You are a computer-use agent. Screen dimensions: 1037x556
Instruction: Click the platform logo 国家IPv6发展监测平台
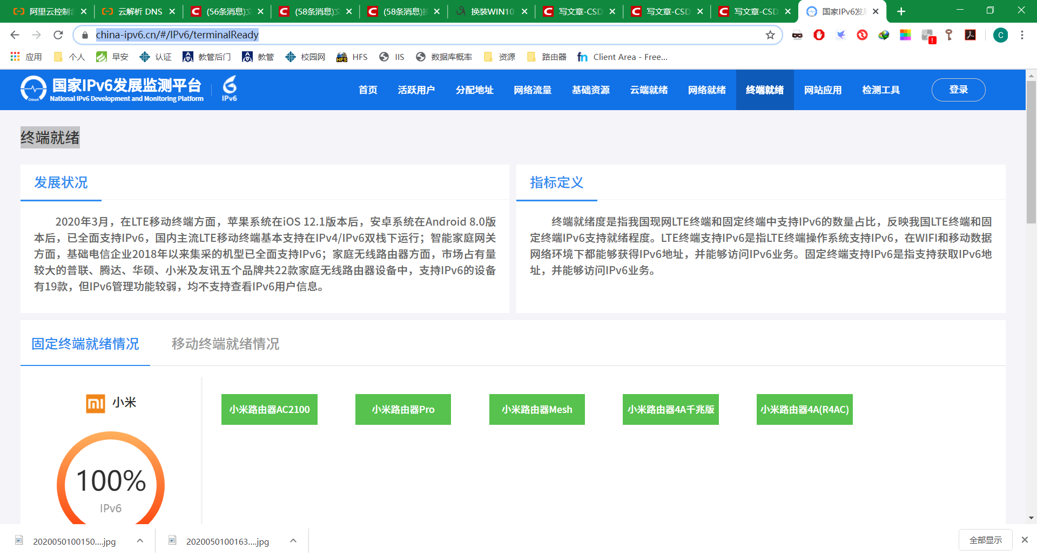coord(112,89)
